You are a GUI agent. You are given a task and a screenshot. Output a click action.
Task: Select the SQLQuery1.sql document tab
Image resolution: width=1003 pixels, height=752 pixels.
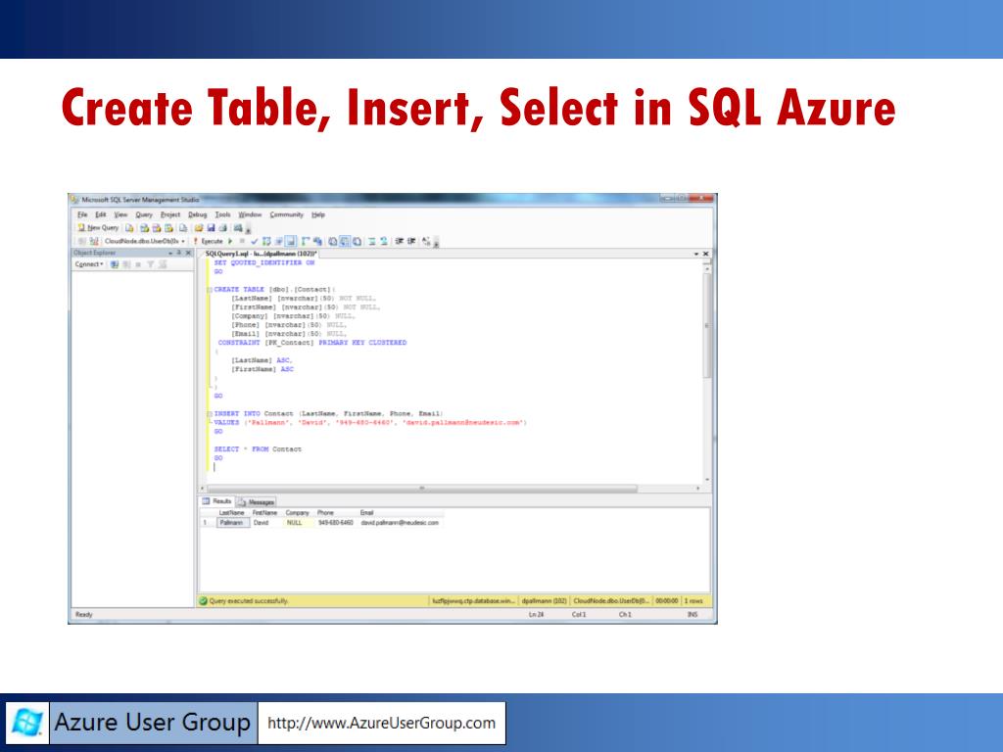(261, 254)
